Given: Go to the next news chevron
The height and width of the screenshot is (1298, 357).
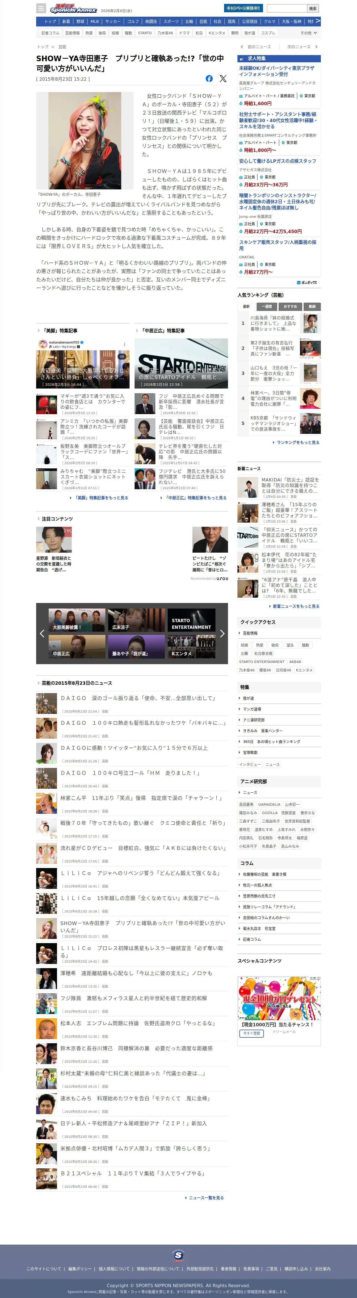Looking at the screenshot, I should click(x=316, y=47).
